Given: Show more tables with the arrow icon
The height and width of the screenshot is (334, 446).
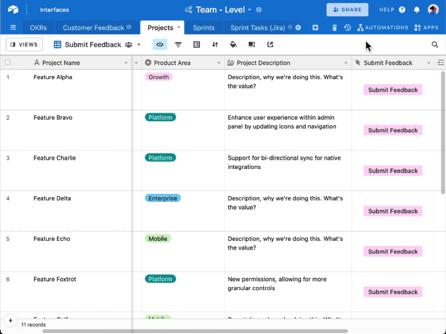Looking at the screenshot, I should coord(298,28).
